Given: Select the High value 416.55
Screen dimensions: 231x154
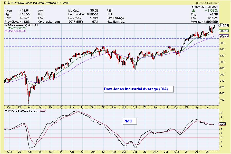Looking at the screenshot, I should click(25, 14).
